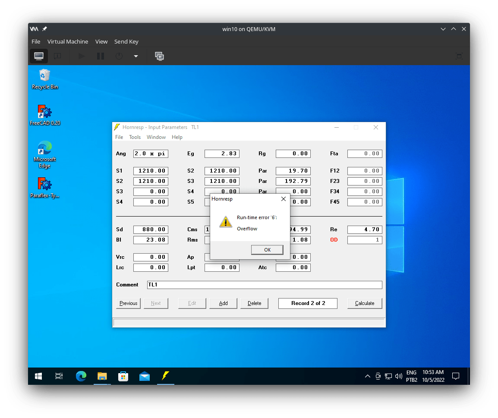Click the Sd field with 880.00
The image size is (498, 418).
pyautogui.click(x=151, y=229)
